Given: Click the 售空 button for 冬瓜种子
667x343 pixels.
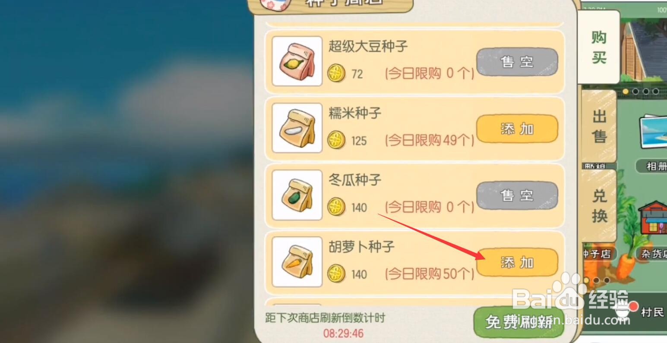Looking at the screenshot, I should (517, 196).
